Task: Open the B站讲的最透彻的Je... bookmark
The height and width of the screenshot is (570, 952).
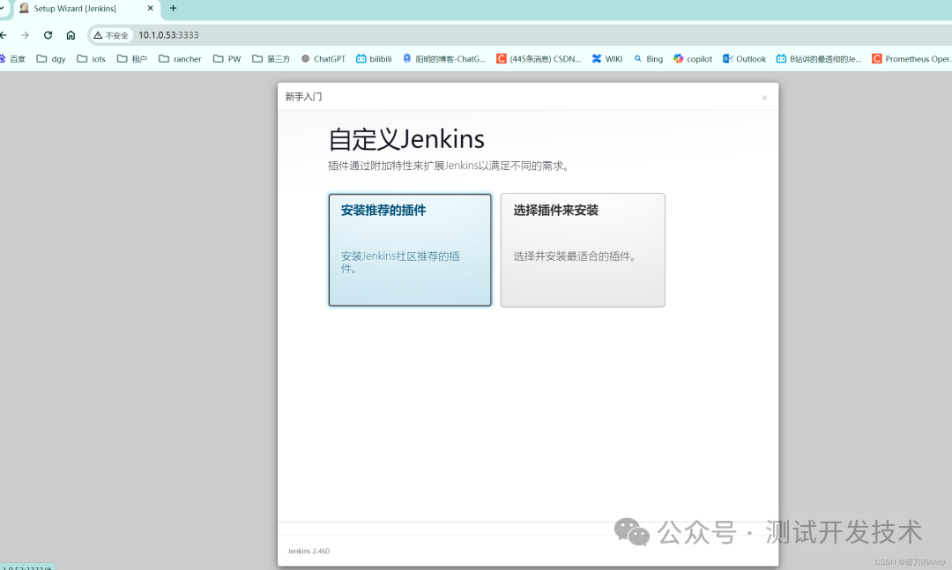Action: tap(819, 59)
